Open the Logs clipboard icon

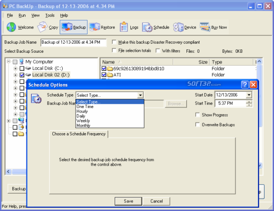click(124, 27)
